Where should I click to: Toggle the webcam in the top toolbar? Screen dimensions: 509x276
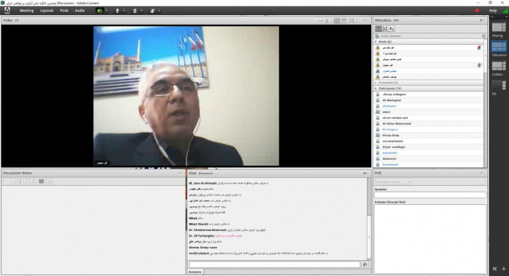click(x=135, y=11)
